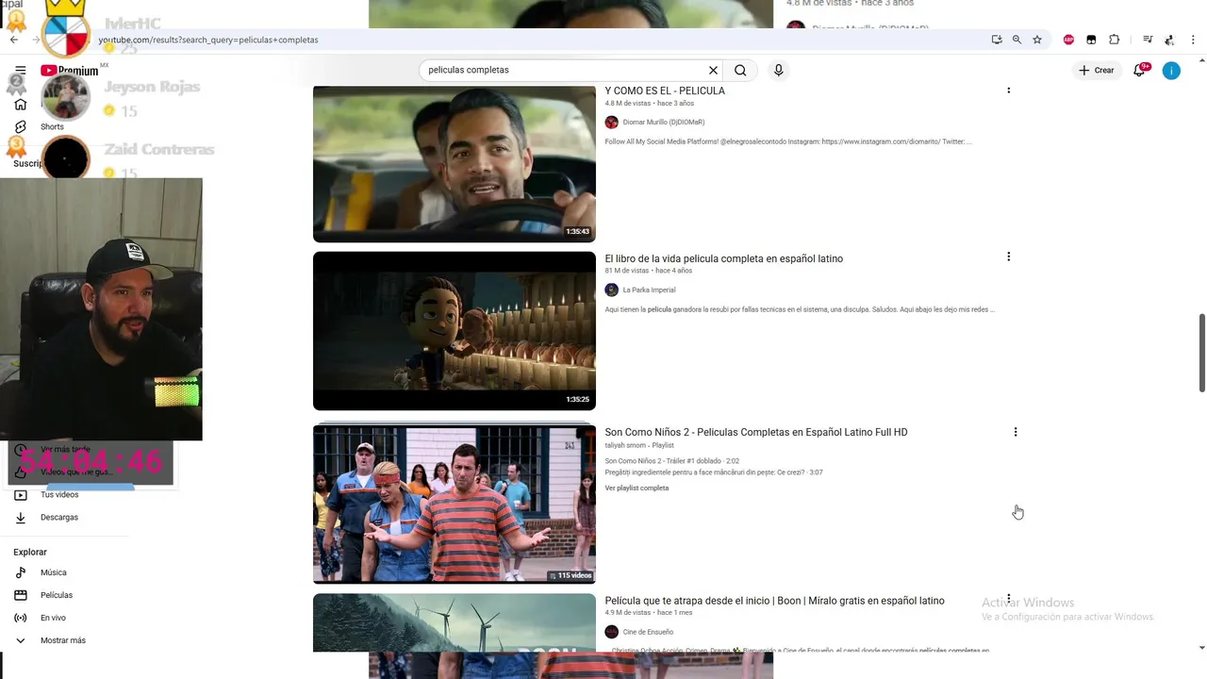Click the YouTube Premium logo
The image size is (1207, 679).
click(x=69, y=71)
